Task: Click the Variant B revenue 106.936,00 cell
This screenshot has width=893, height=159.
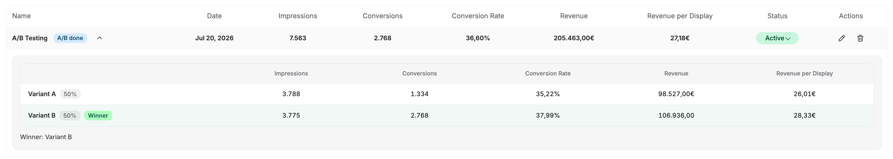Action: click(676, 116)
